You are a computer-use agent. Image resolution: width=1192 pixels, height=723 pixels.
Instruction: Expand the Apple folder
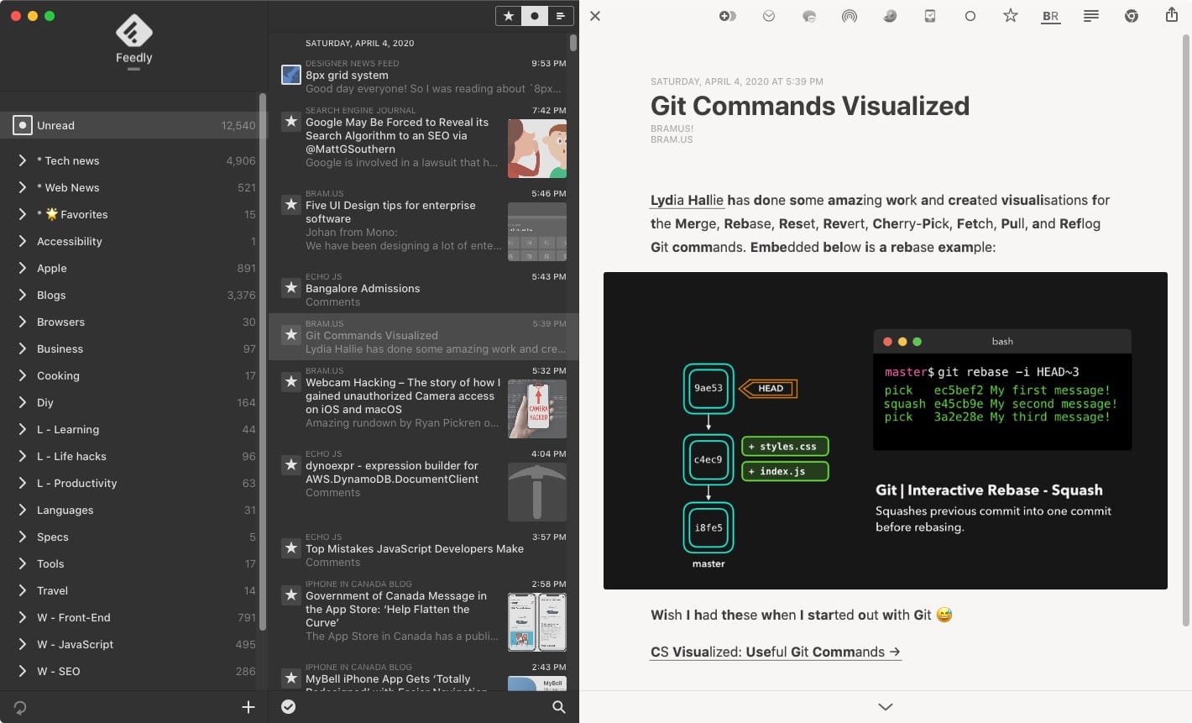(x=22, y=268)
